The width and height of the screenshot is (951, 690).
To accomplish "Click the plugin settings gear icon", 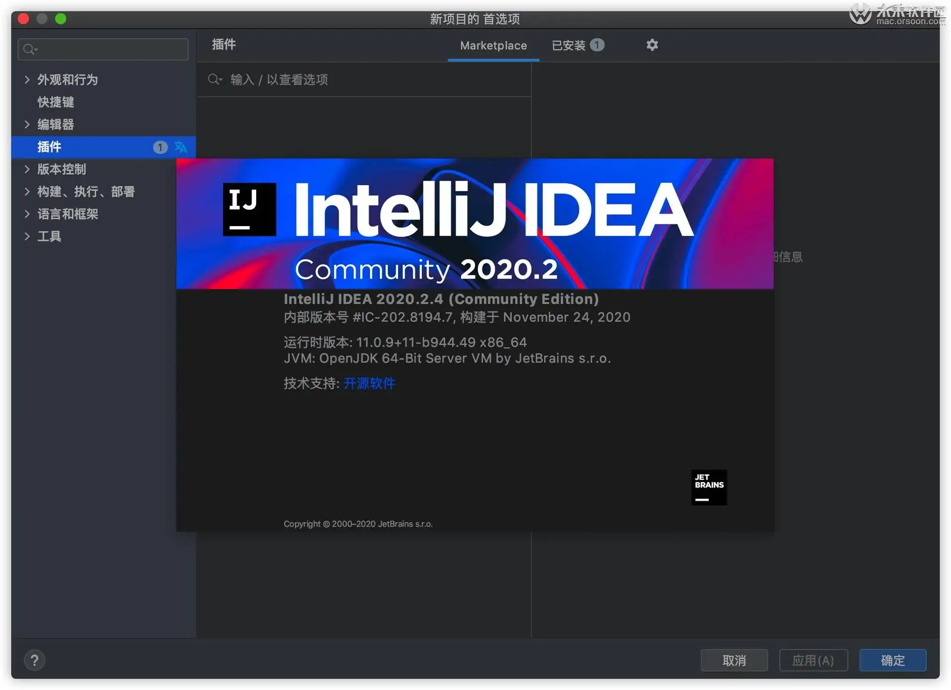I will pos(652,45).
